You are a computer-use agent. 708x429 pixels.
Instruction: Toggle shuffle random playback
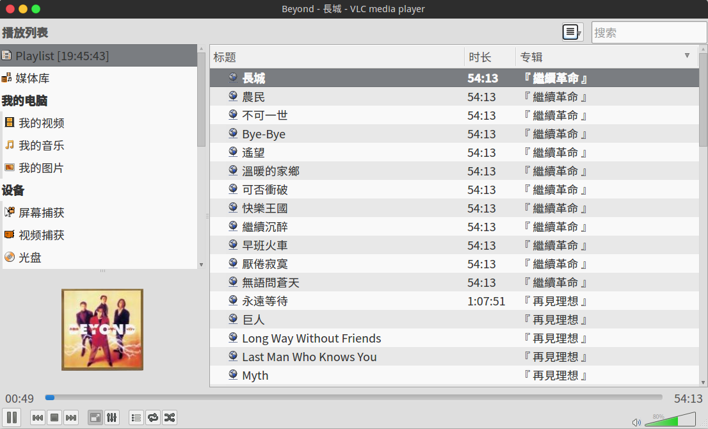tap(169, 417)
